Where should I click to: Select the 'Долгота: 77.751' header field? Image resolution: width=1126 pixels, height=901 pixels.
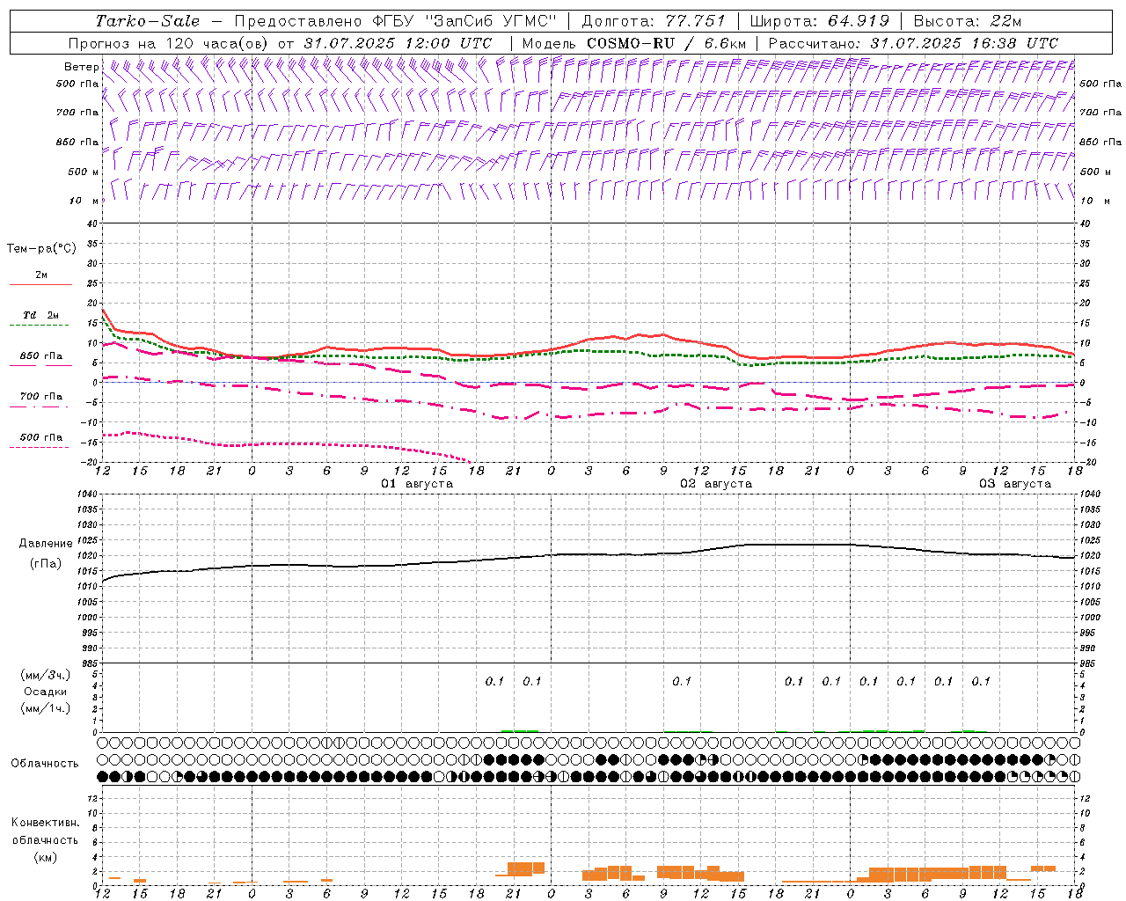point(654,21)
